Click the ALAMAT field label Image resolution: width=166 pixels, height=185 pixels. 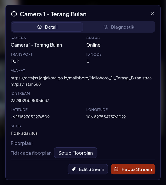tap(18, 71)
